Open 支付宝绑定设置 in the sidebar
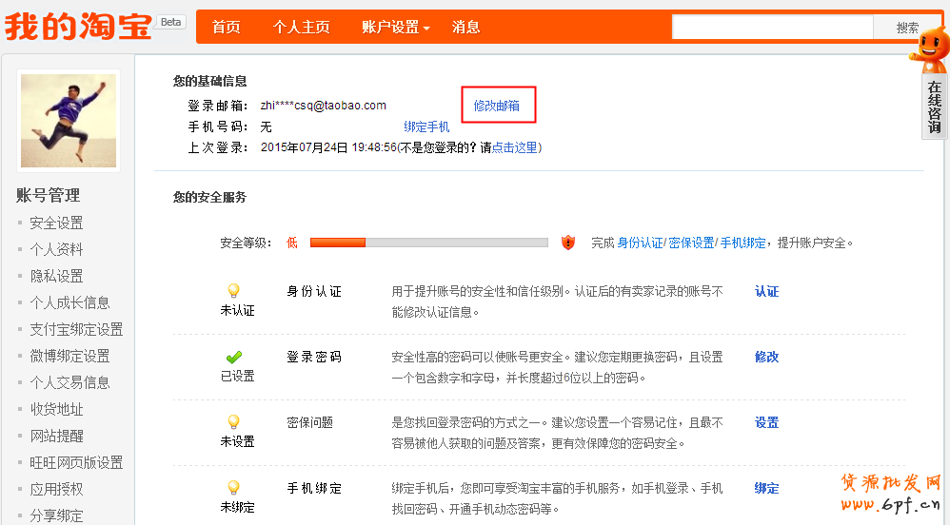 [76, 329]
